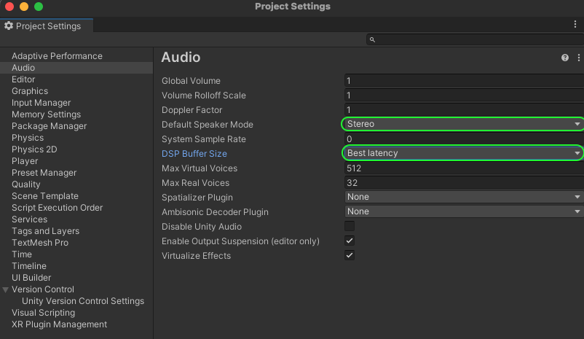
Task: Click the green macOS zoom button
Action: click(39, 7)
